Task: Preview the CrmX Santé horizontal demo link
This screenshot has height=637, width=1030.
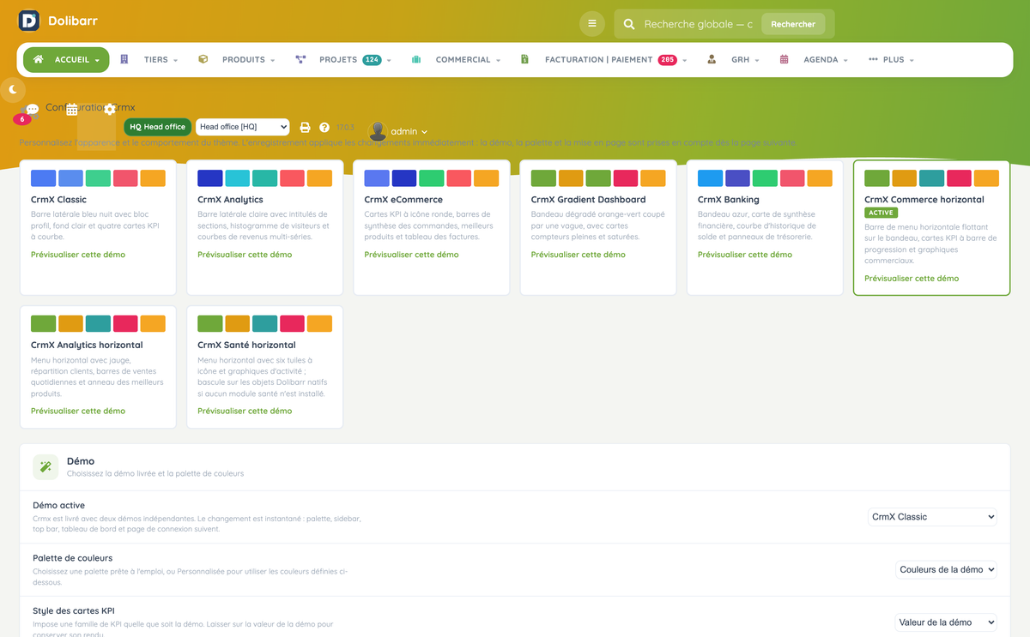Action: pos(245,411)
